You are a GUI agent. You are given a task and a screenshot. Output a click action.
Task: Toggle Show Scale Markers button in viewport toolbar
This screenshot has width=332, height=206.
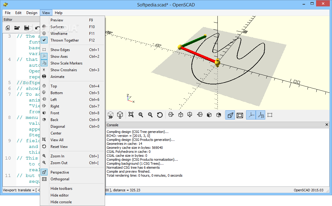point(261,115)
